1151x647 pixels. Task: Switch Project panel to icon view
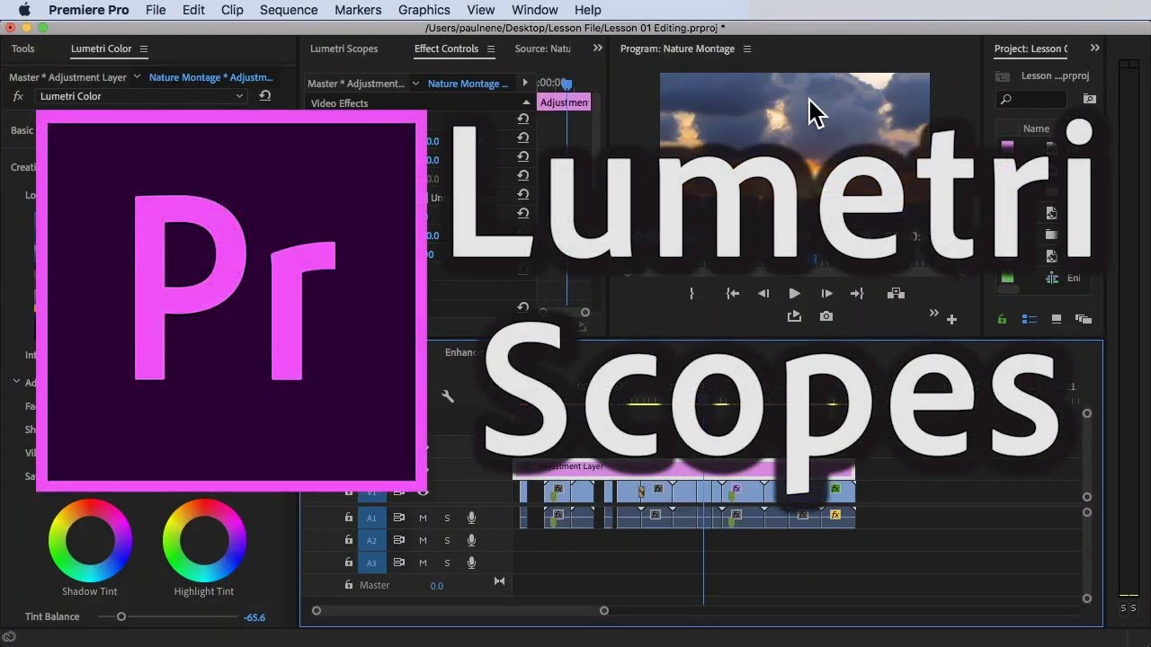tap(1057, 319)
